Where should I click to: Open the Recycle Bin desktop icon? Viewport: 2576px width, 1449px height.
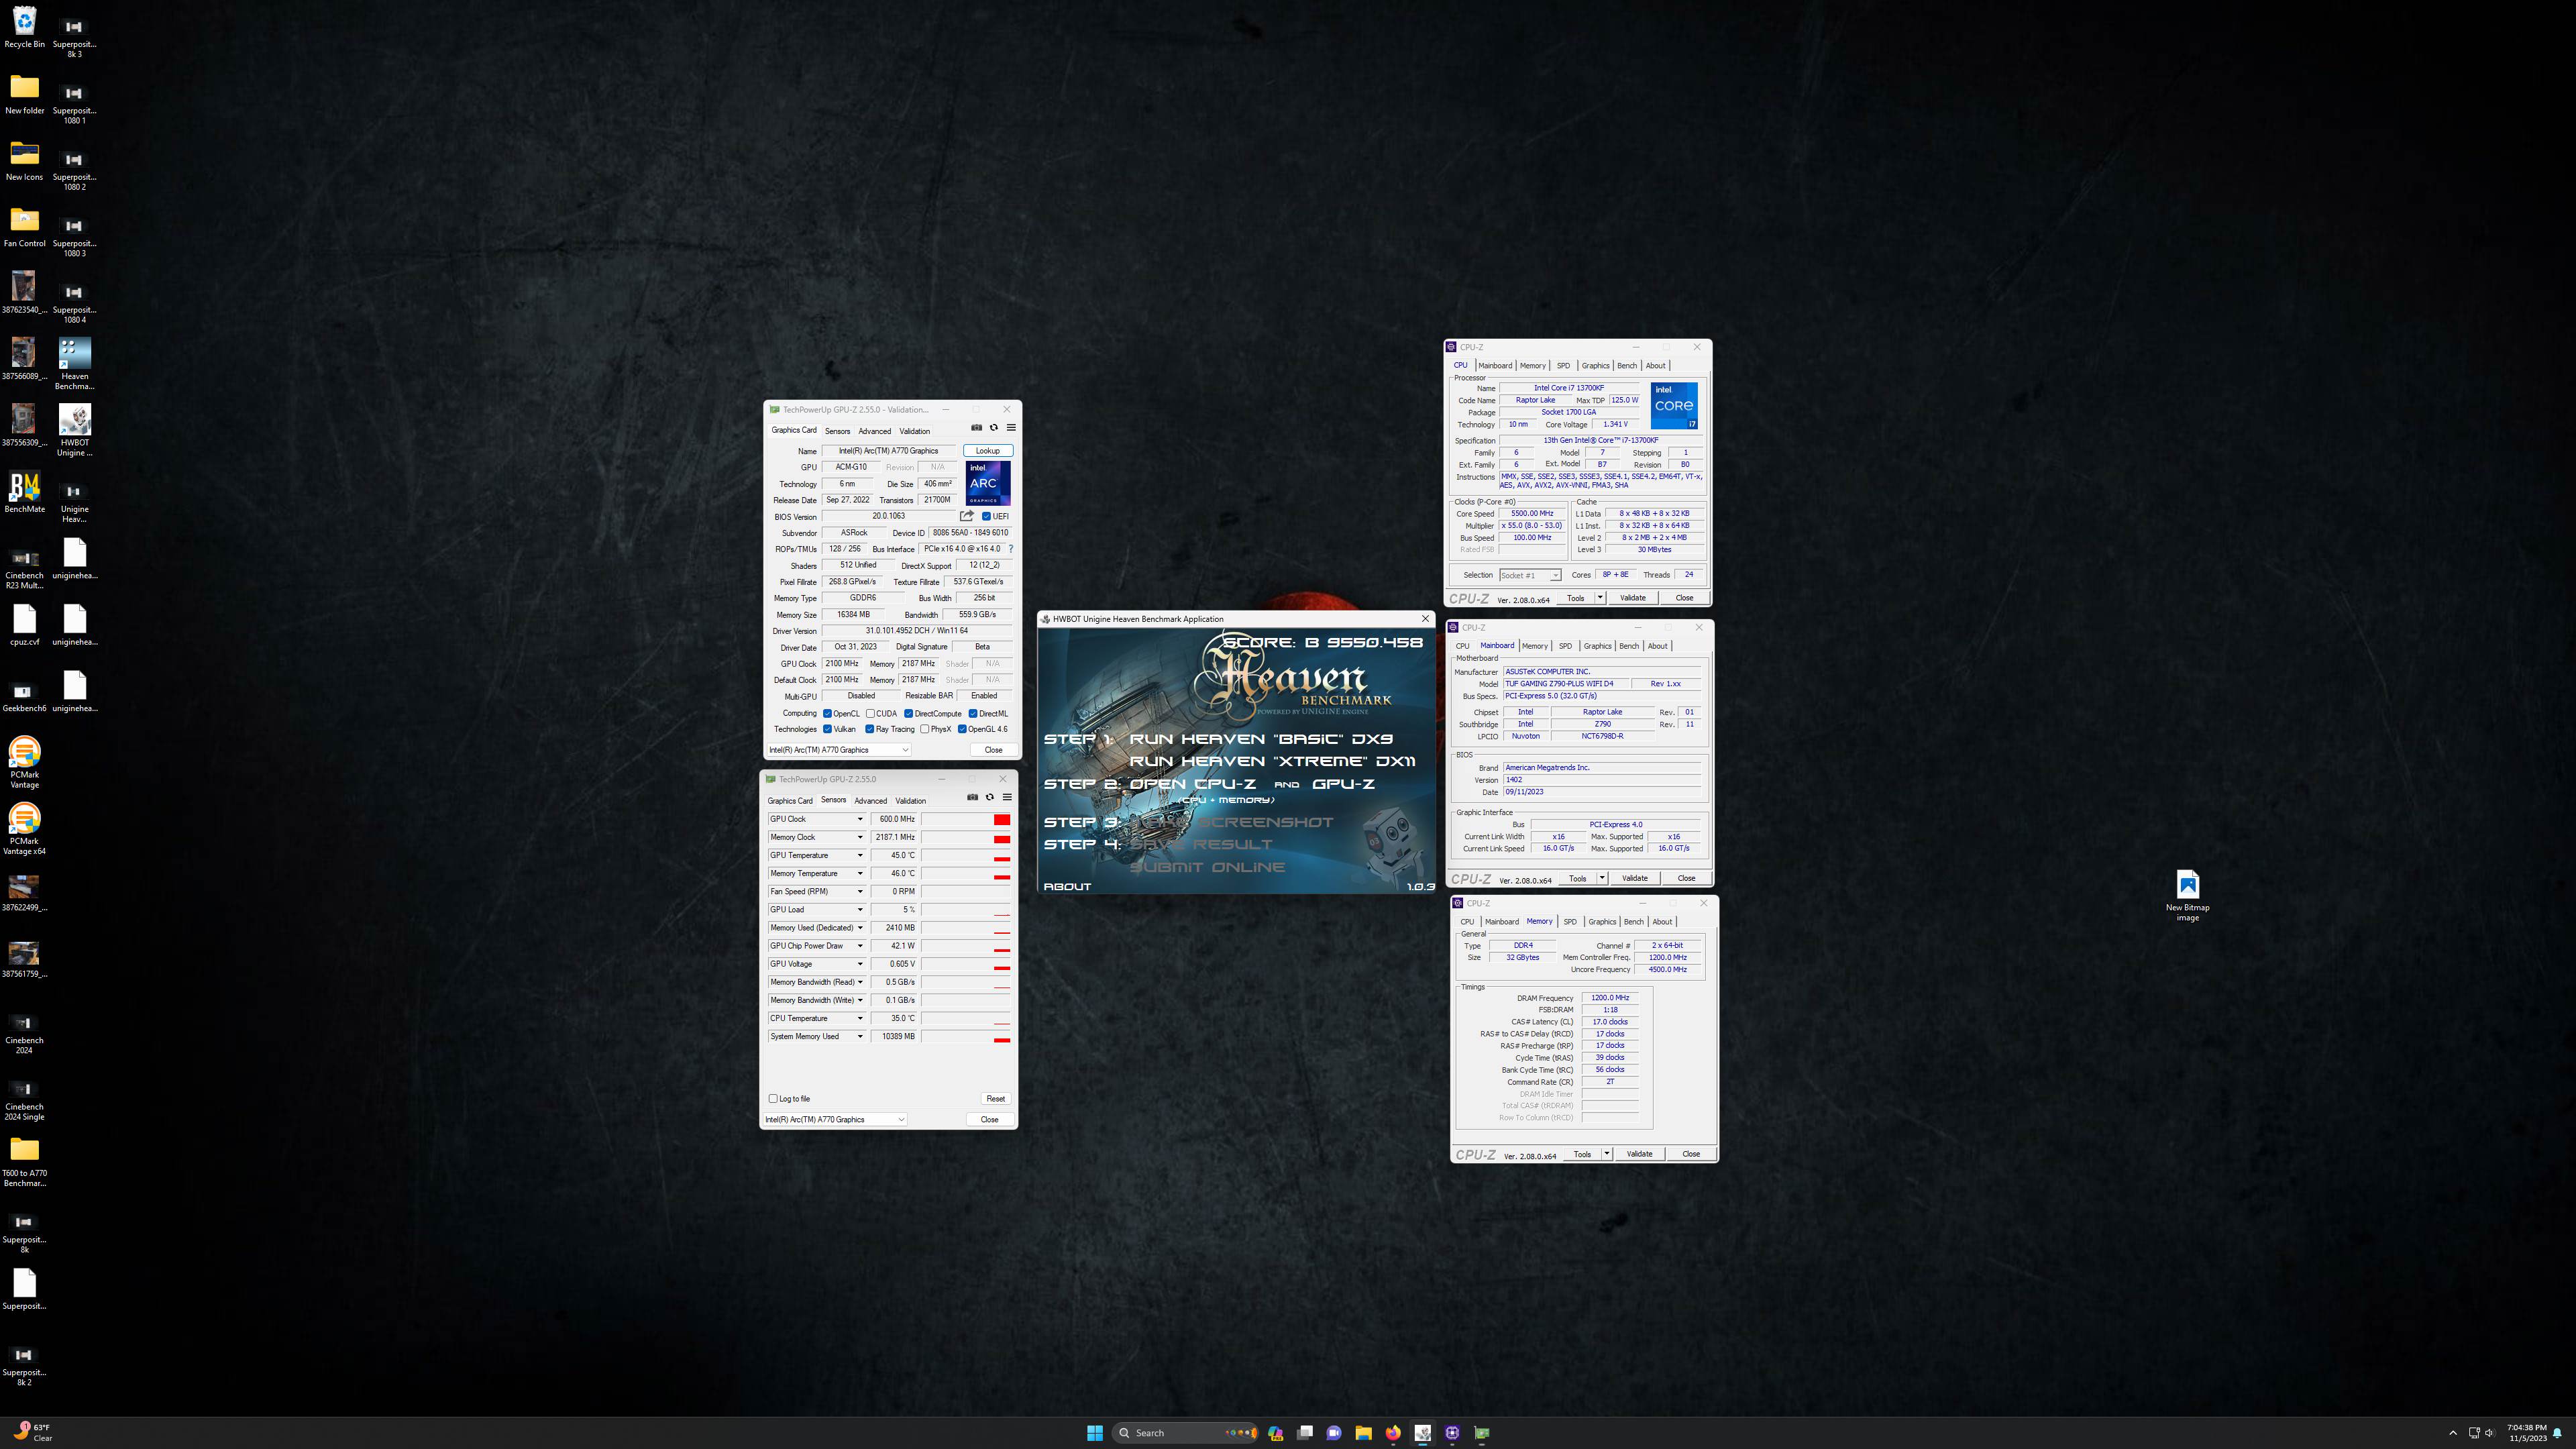[x=24, y=27]
